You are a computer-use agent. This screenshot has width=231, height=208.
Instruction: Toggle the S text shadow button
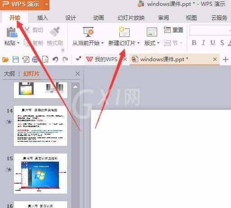[x=222, y=43]
